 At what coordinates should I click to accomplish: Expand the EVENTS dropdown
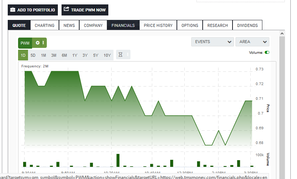tap(212, 42)
